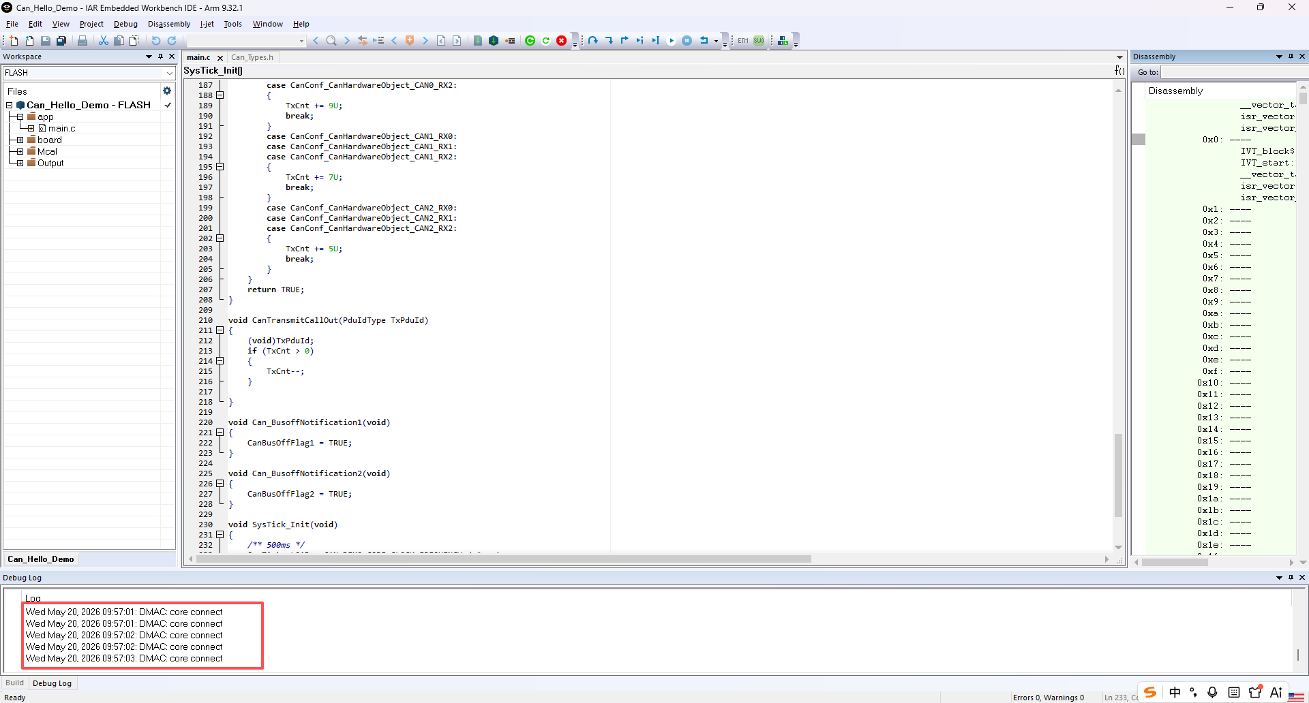Switch to the Can_Types.h editor tab
The height and width of the screenshot is (703, 1309).
[252, 57]
